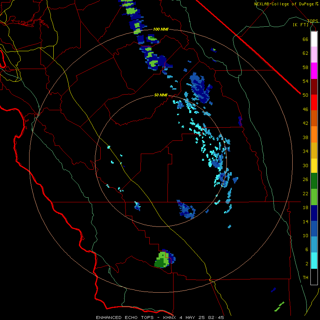Click the white top swatch of the color bar
Image resolution: width=320 pixels, height=320 pixels.
click(314, 39)
